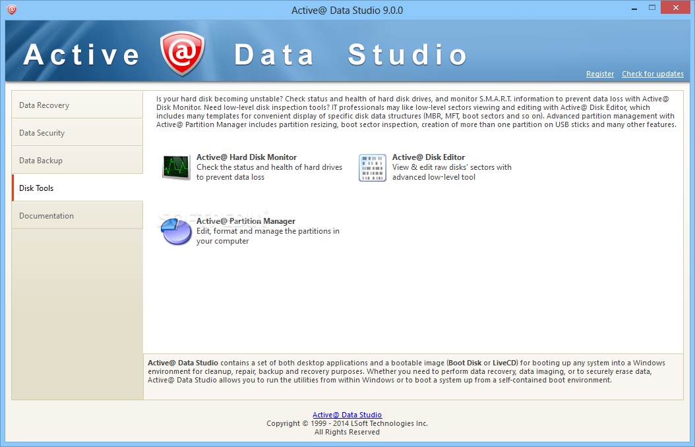Click the Register link

pyautogui.click(x=599, y=74)
